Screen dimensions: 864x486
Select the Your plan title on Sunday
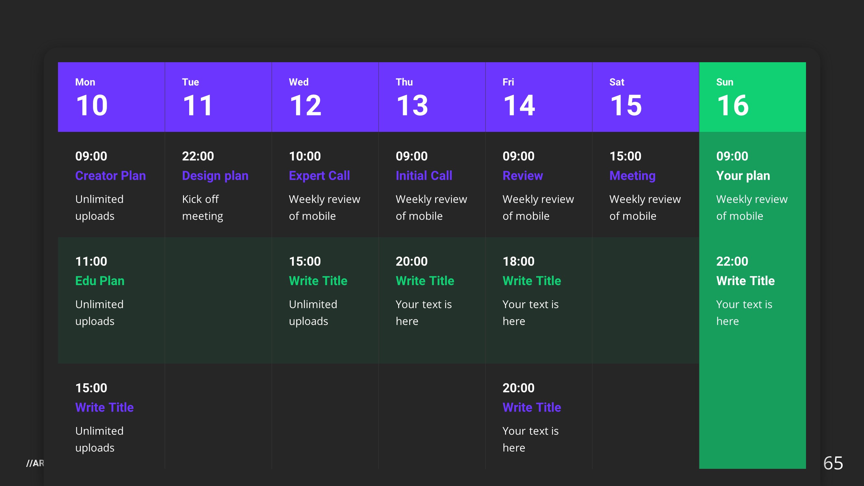click(x=743, y=176)
